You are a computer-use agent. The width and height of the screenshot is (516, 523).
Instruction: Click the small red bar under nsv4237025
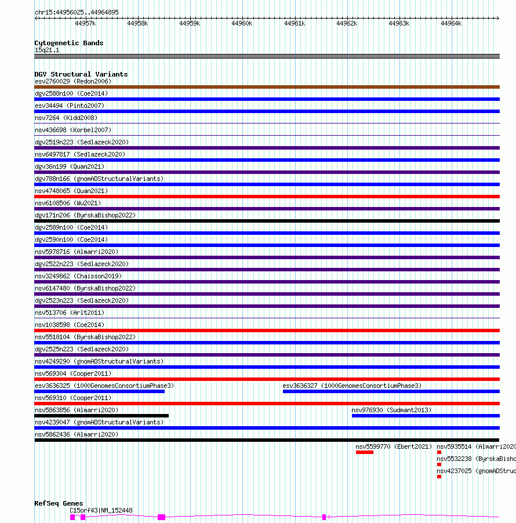(439, 477)
